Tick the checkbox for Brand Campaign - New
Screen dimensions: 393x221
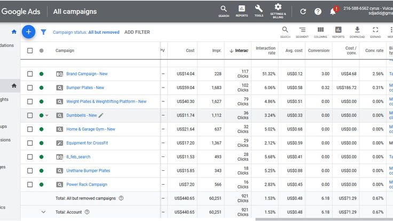coord(30,74)
